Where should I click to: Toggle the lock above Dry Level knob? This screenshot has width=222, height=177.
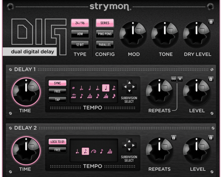click(211, 22)
